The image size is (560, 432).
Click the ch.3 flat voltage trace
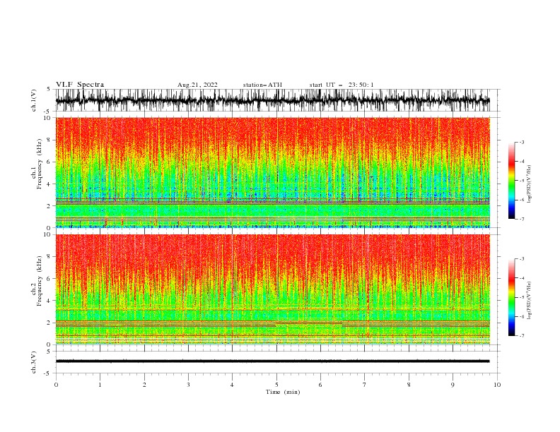[273, 361]
